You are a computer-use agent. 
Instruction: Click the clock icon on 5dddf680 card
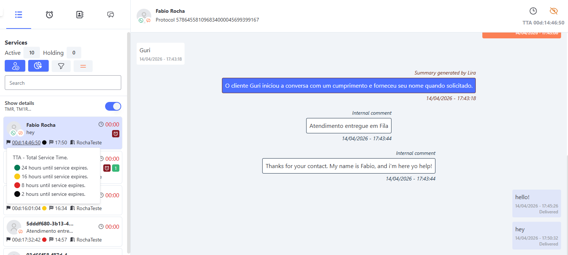pyautogui.click(x=101, y=227)
